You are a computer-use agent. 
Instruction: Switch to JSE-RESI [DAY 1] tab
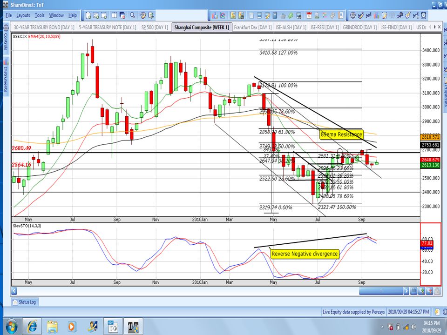click(324, 27)
